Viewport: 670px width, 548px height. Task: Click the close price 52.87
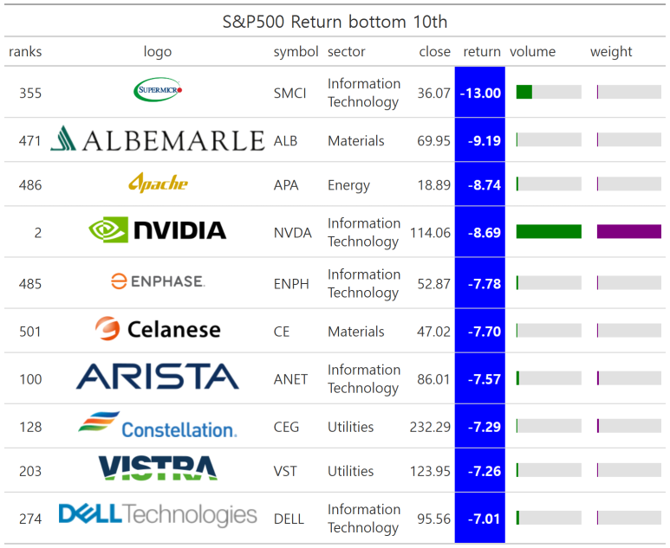[x=433, y=284]
